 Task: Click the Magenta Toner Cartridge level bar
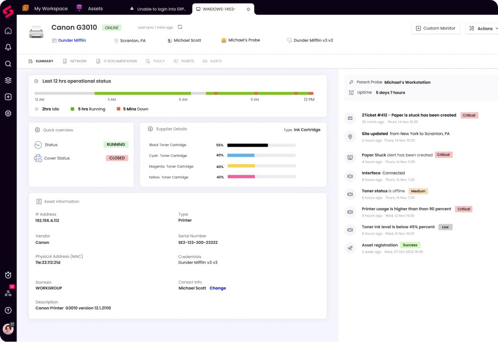[261, 166]
